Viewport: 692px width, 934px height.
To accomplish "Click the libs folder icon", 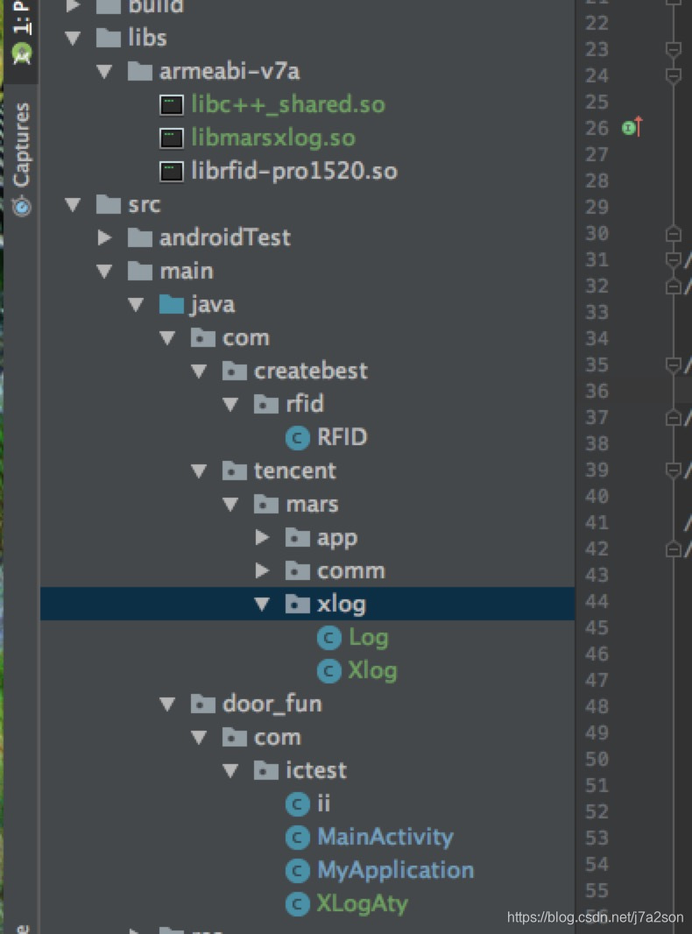I will pyautogui.click(x=109, y=39).
